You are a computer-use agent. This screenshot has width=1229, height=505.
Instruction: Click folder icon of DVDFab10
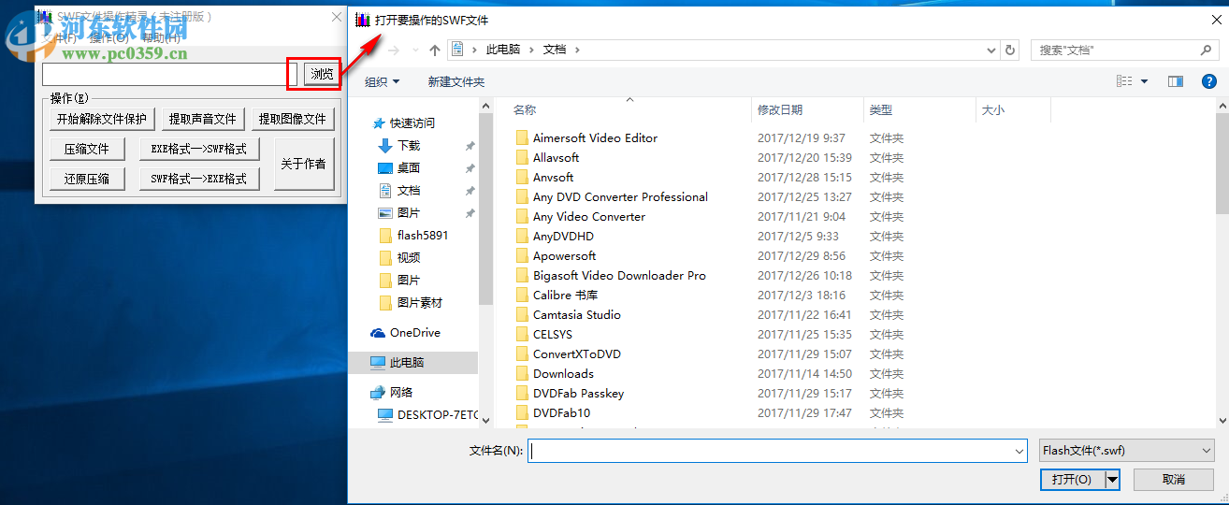click(x=523, y=412)
